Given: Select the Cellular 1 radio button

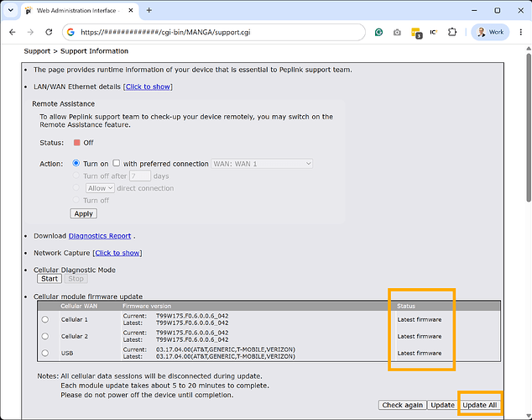Looking at the screenshot, I should (44, 319).
